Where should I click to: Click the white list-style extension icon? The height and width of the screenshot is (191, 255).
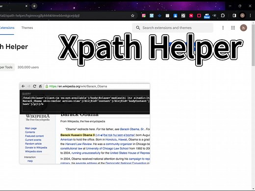[x=167, y=16]
